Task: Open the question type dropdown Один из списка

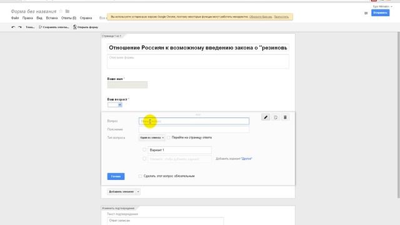Action: tap(152, 137)
